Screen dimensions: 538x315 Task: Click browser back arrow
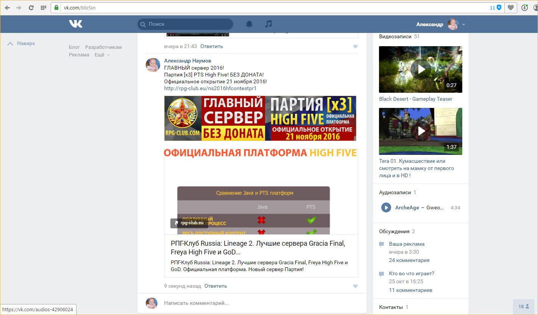[x=8, y=8]
